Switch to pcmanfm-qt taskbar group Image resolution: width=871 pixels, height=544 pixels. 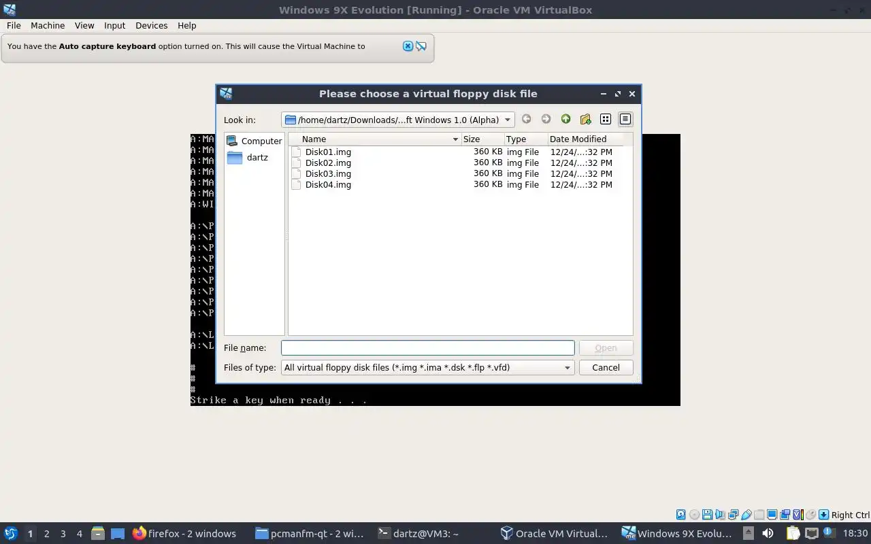(310, 533)
